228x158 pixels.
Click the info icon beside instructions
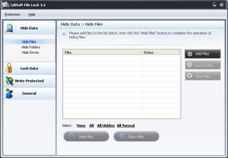64,34
